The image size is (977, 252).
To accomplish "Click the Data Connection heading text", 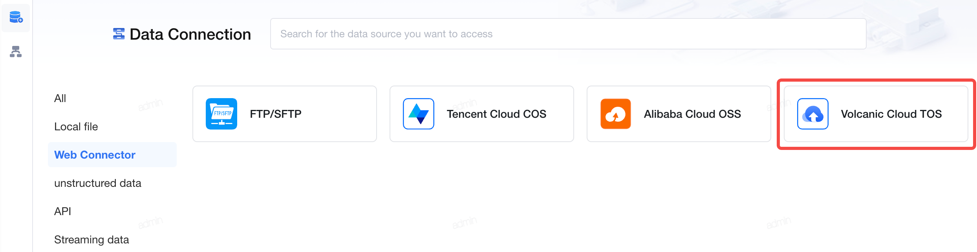I will [190, 35].
